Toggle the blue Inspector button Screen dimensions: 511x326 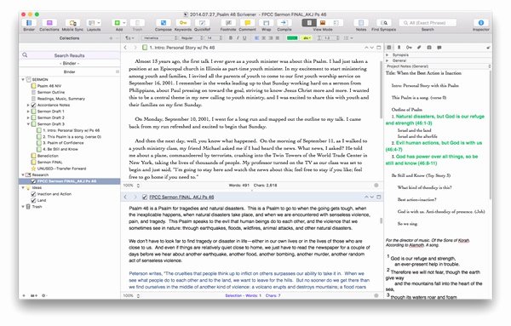(480, 23)
